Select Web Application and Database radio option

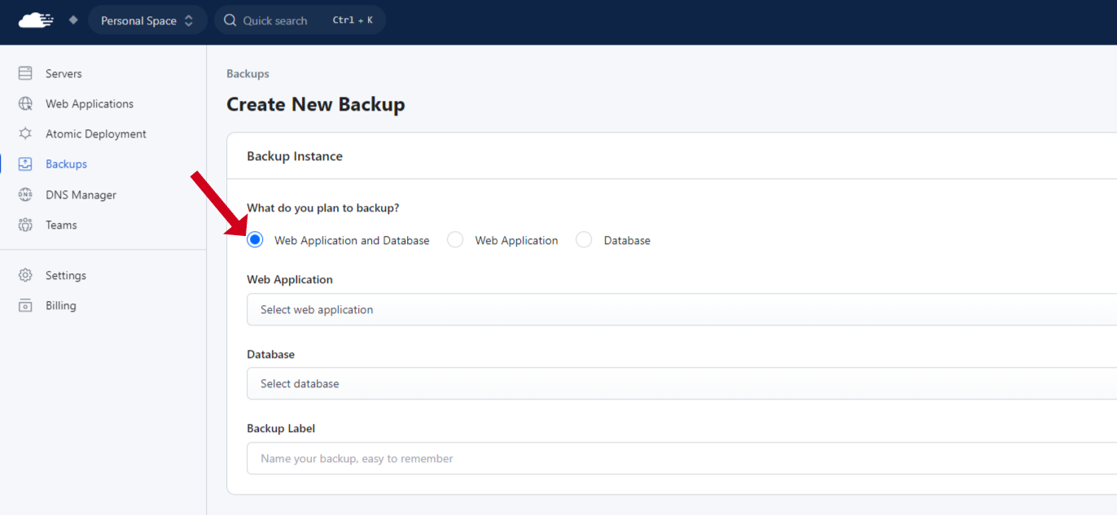[255, 240]
